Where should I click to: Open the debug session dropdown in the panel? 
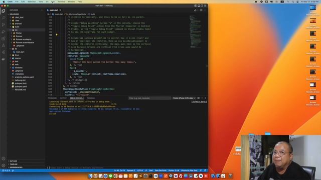coord(184,98)
